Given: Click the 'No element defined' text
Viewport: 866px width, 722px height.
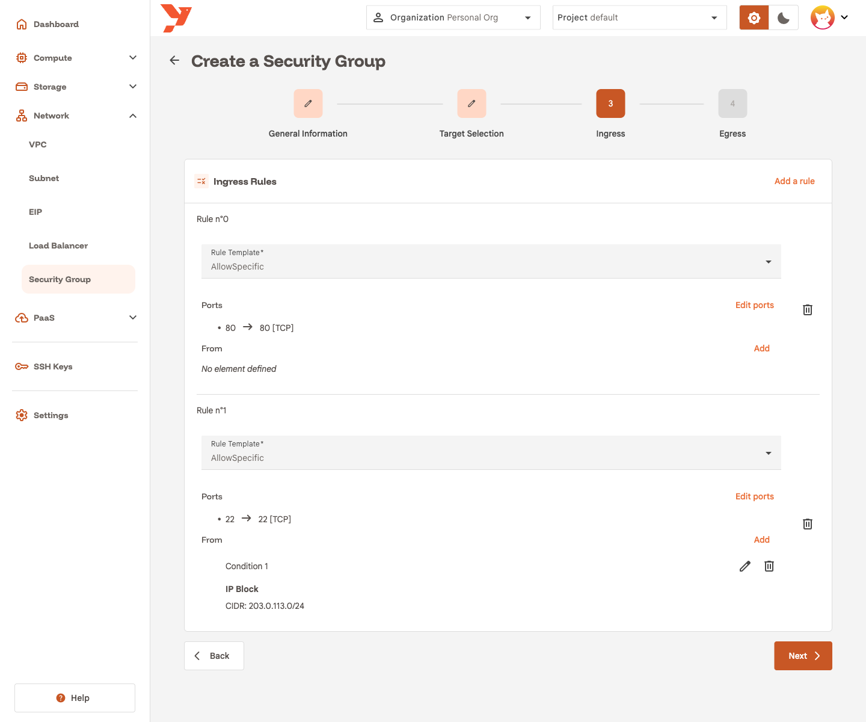Looking at the screenshot, I should click(239, 369).
